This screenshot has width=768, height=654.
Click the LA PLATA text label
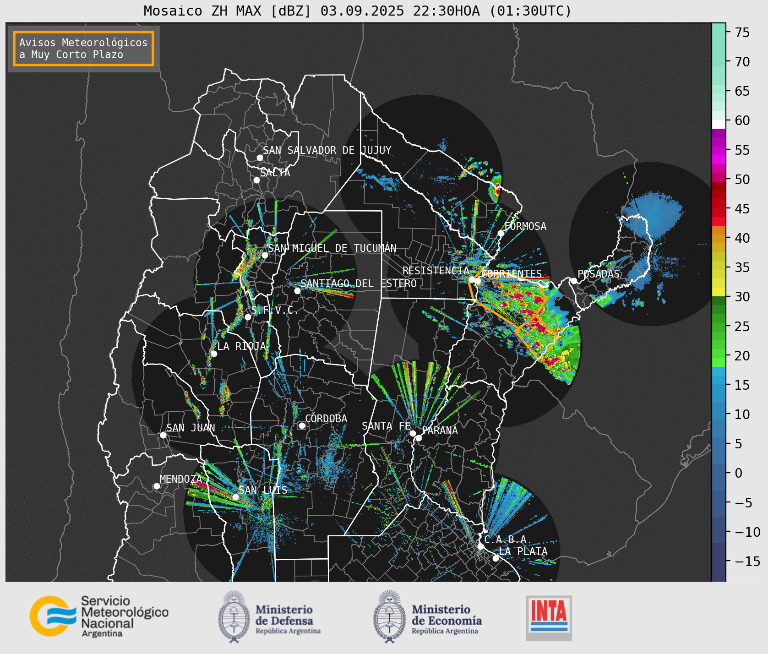(523, 551)
